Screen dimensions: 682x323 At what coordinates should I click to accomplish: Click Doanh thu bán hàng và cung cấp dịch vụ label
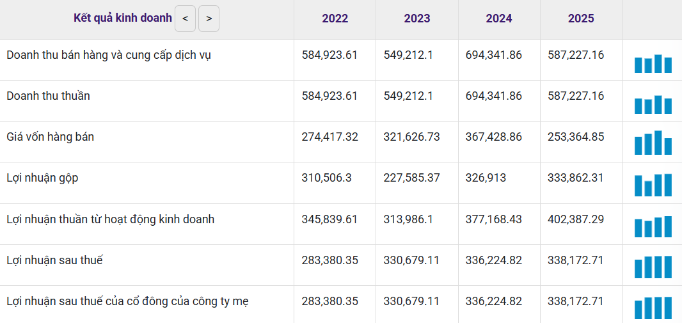(x=109, y=55)
